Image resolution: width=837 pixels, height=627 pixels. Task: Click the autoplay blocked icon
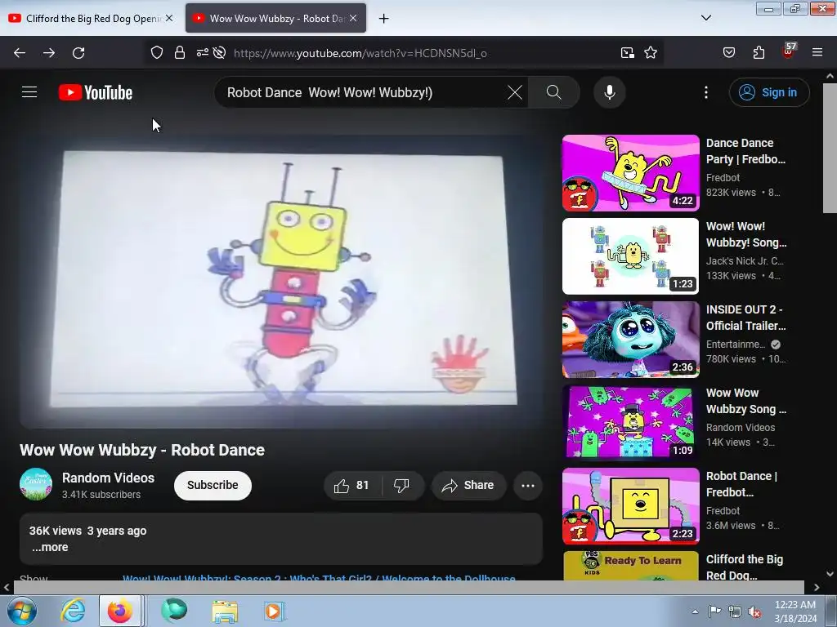(x=219, y=53)
